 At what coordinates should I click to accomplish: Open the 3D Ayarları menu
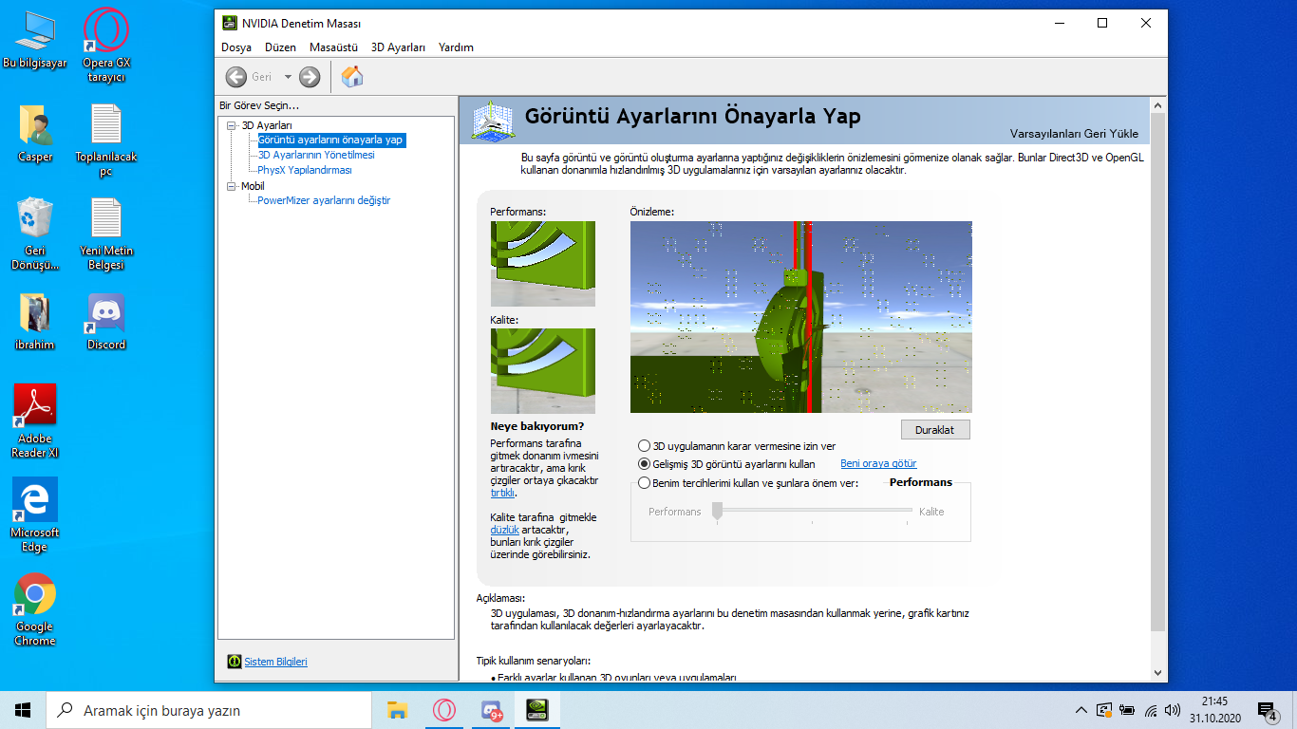[398, 47]
